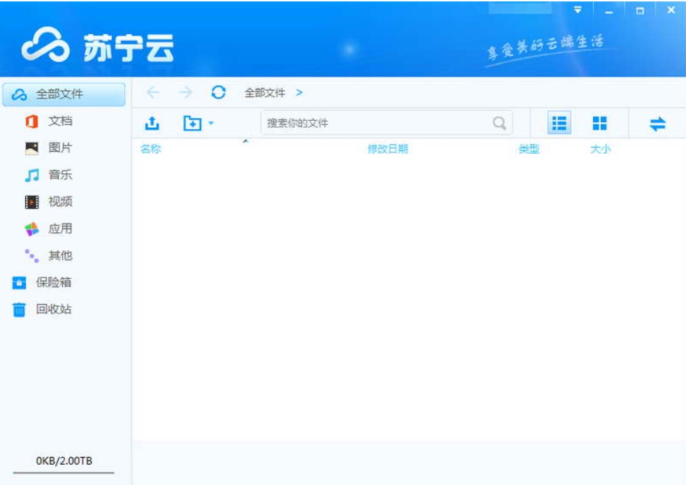The height and width of the screenshot is (485, 686).
Task: Open the title bar dropdown menu
Action: coord(578,10)
